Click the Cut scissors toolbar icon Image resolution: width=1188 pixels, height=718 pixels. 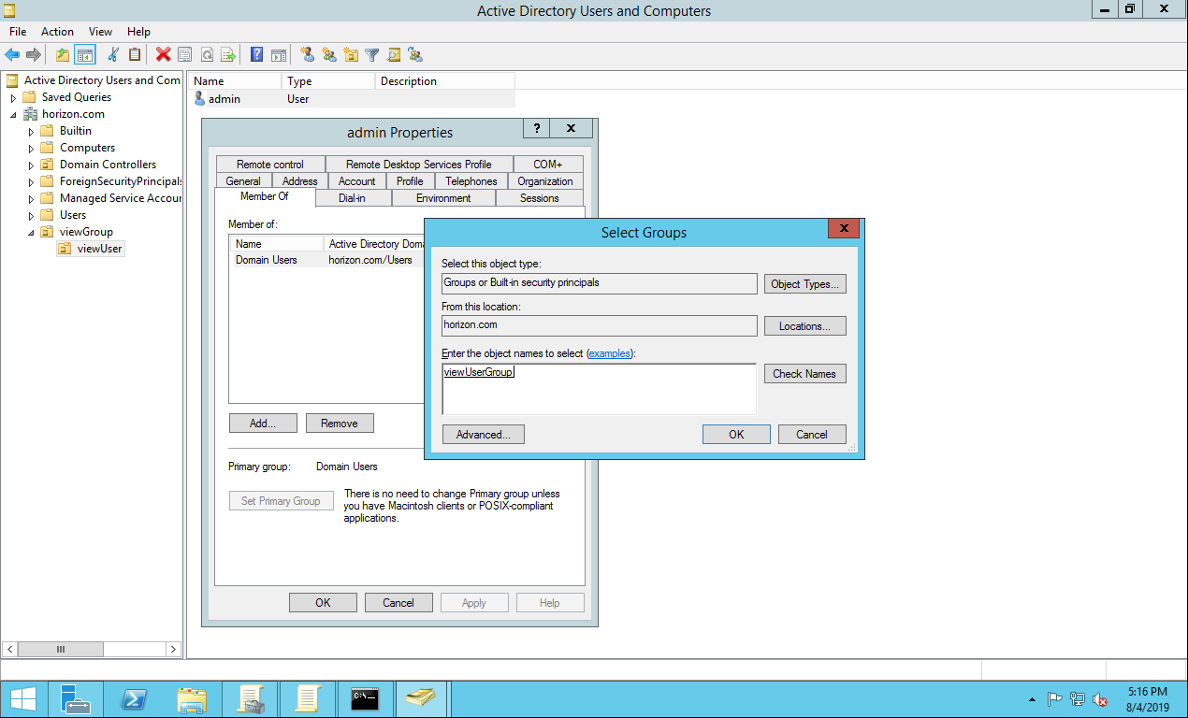pos(113,55)
